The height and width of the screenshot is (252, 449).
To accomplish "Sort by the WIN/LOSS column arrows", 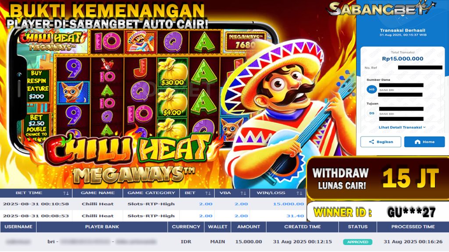I will [x=299, y=193].
